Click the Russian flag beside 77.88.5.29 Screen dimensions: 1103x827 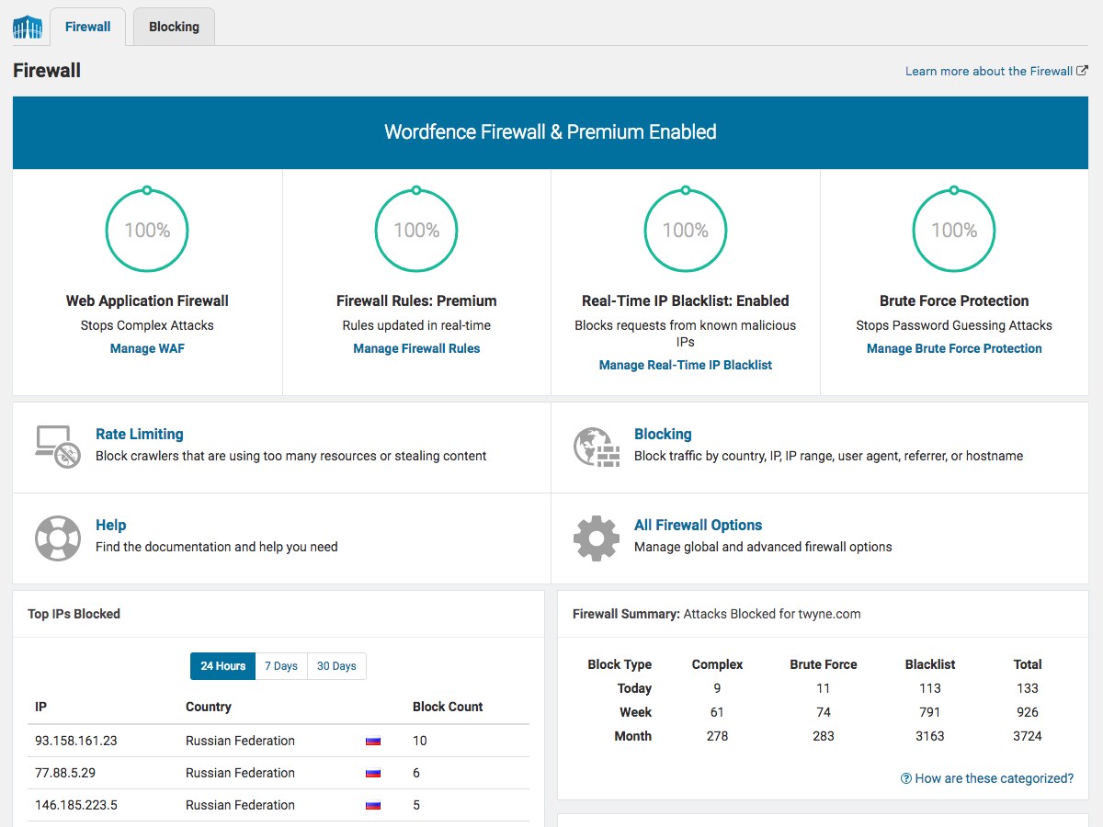(372, 772)
